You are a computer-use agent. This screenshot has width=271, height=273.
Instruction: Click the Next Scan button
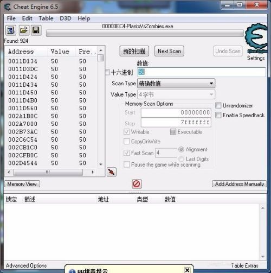[169, 51]
